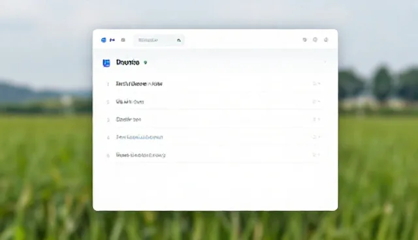Open the fourth row with bluish link text
Viewport: 418px width, 240px height.
(x=214, y=138)
